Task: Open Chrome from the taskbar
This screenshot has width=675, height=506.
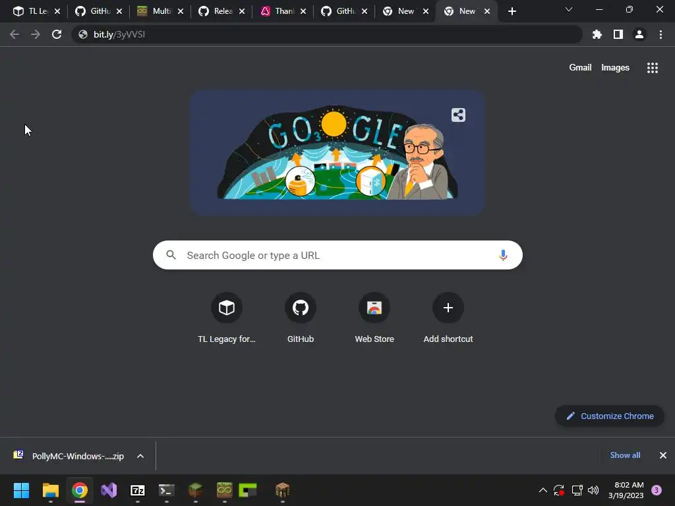Action: (x=80, y=490)
